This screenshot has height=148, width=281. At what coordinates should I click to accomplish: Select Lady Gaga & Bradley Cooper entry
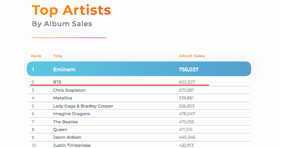tap(83, 106)
